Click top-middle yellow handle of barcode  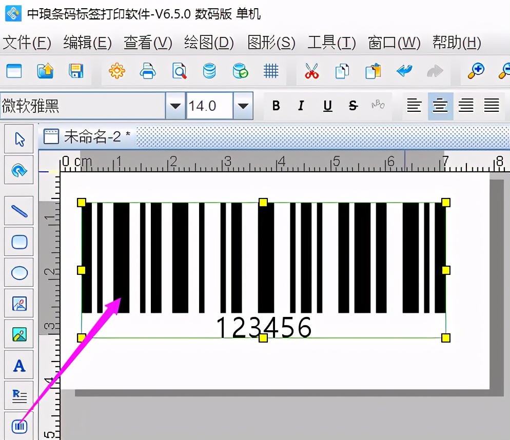(263, 203)
